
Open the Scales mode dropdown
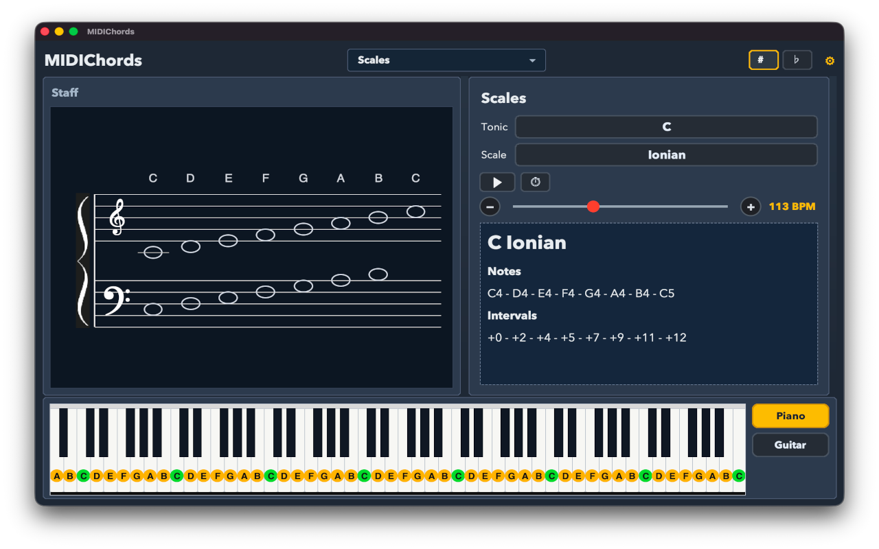click(x=446, y=60)
